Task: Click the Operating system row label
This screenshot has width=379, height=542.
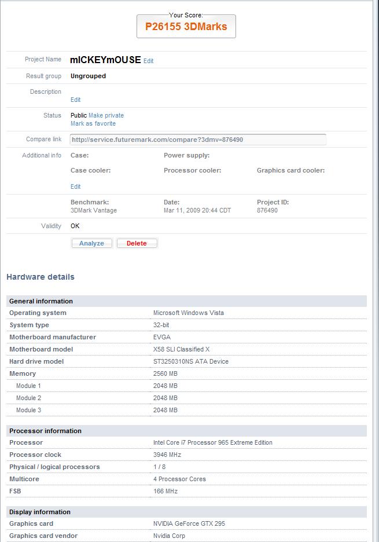Action: pos(38,313)
